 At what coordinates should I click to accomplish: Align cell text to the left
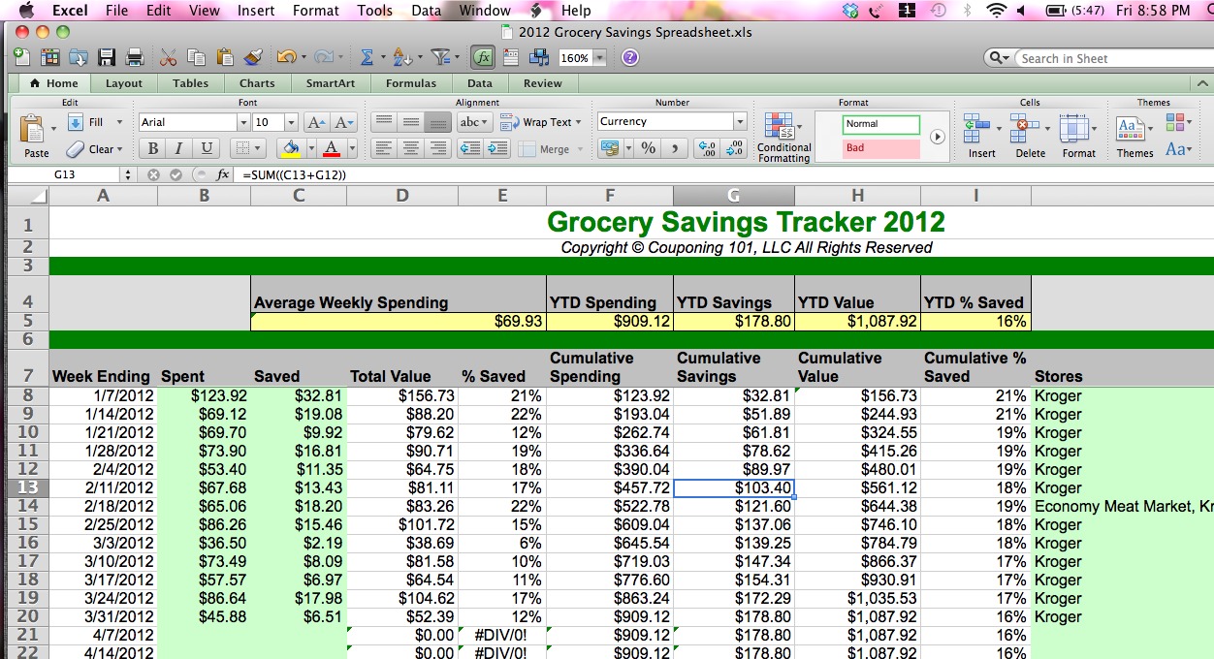[x=384, y=148]
